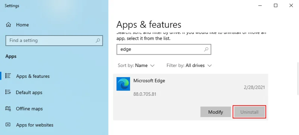Click the magnifier in the app search box
Viewport: 299px width, 135px height.
point(206,49)
